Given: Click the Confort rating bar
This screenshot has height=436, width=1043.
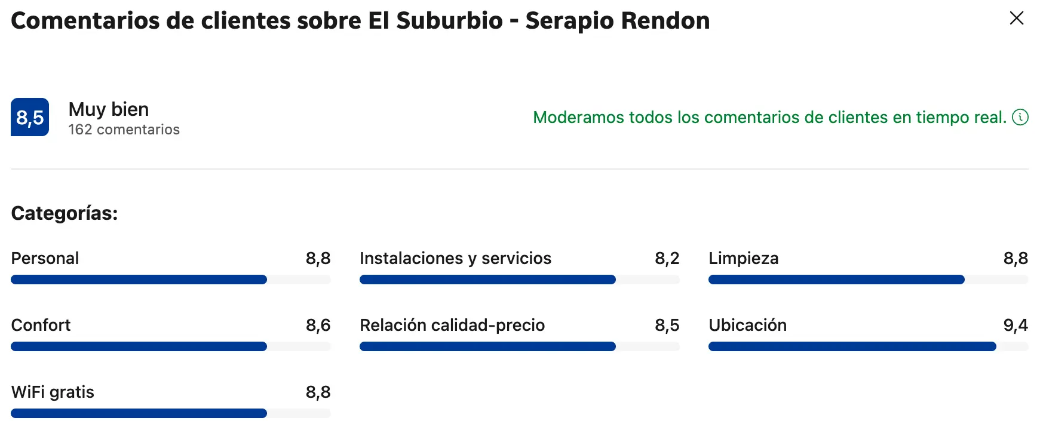Looking at the screenshot, I should point(170,346).
